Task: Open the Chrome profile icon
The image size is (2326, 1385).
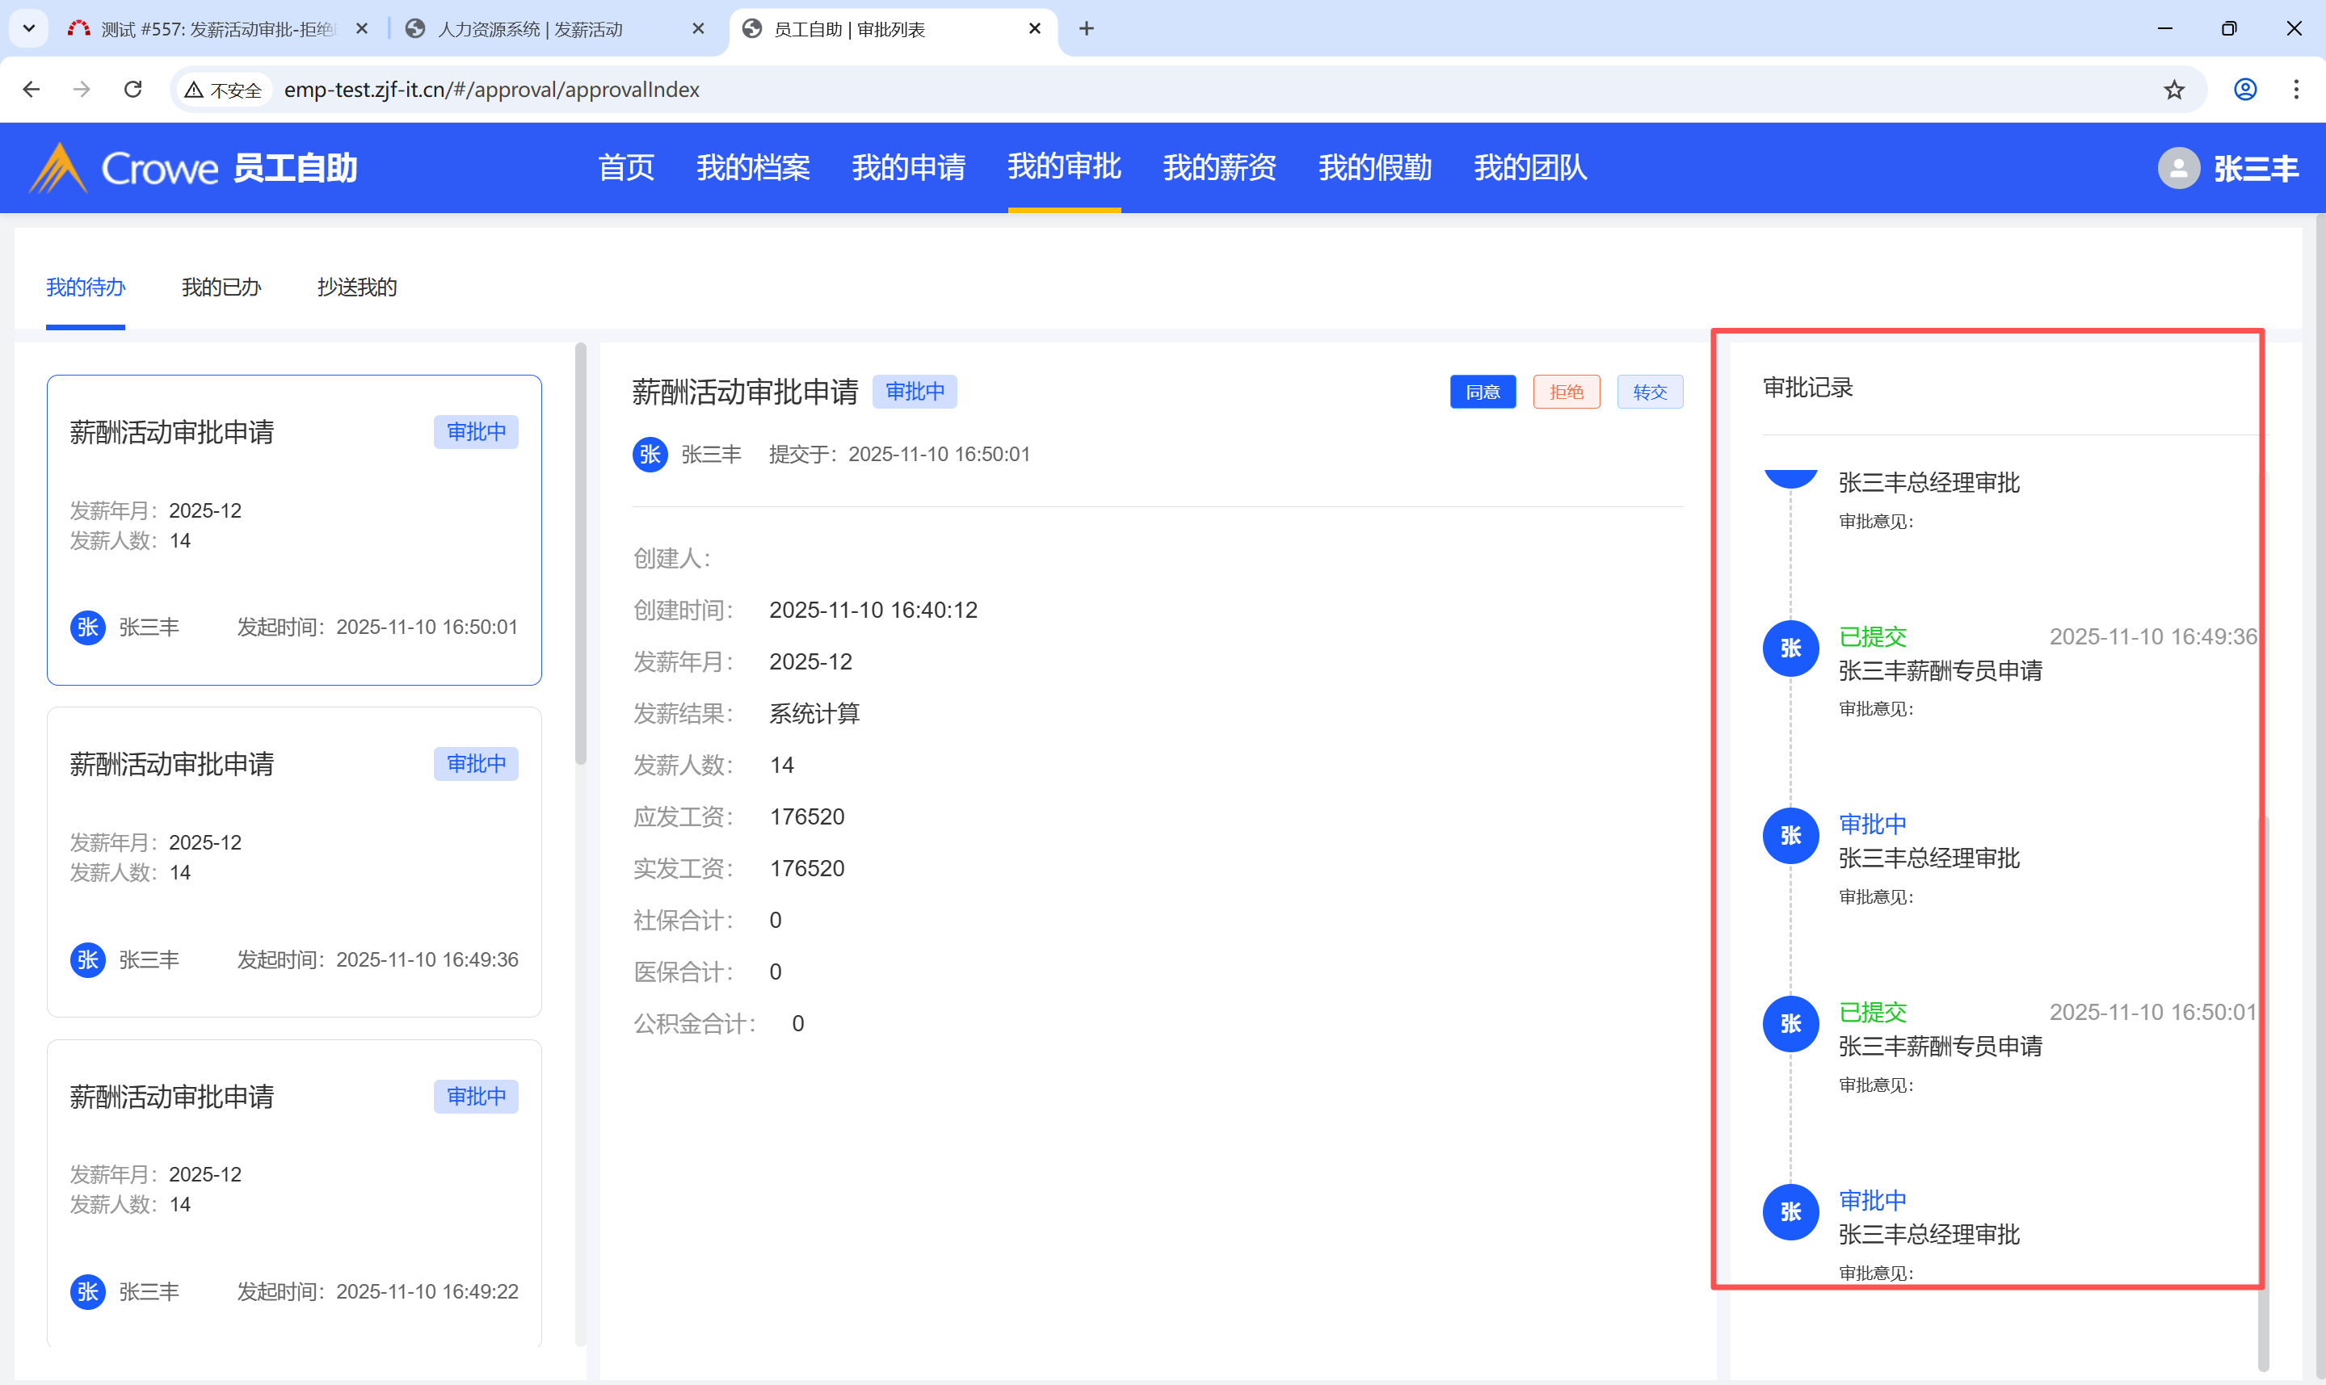Action: click(x=2244, y=90)
